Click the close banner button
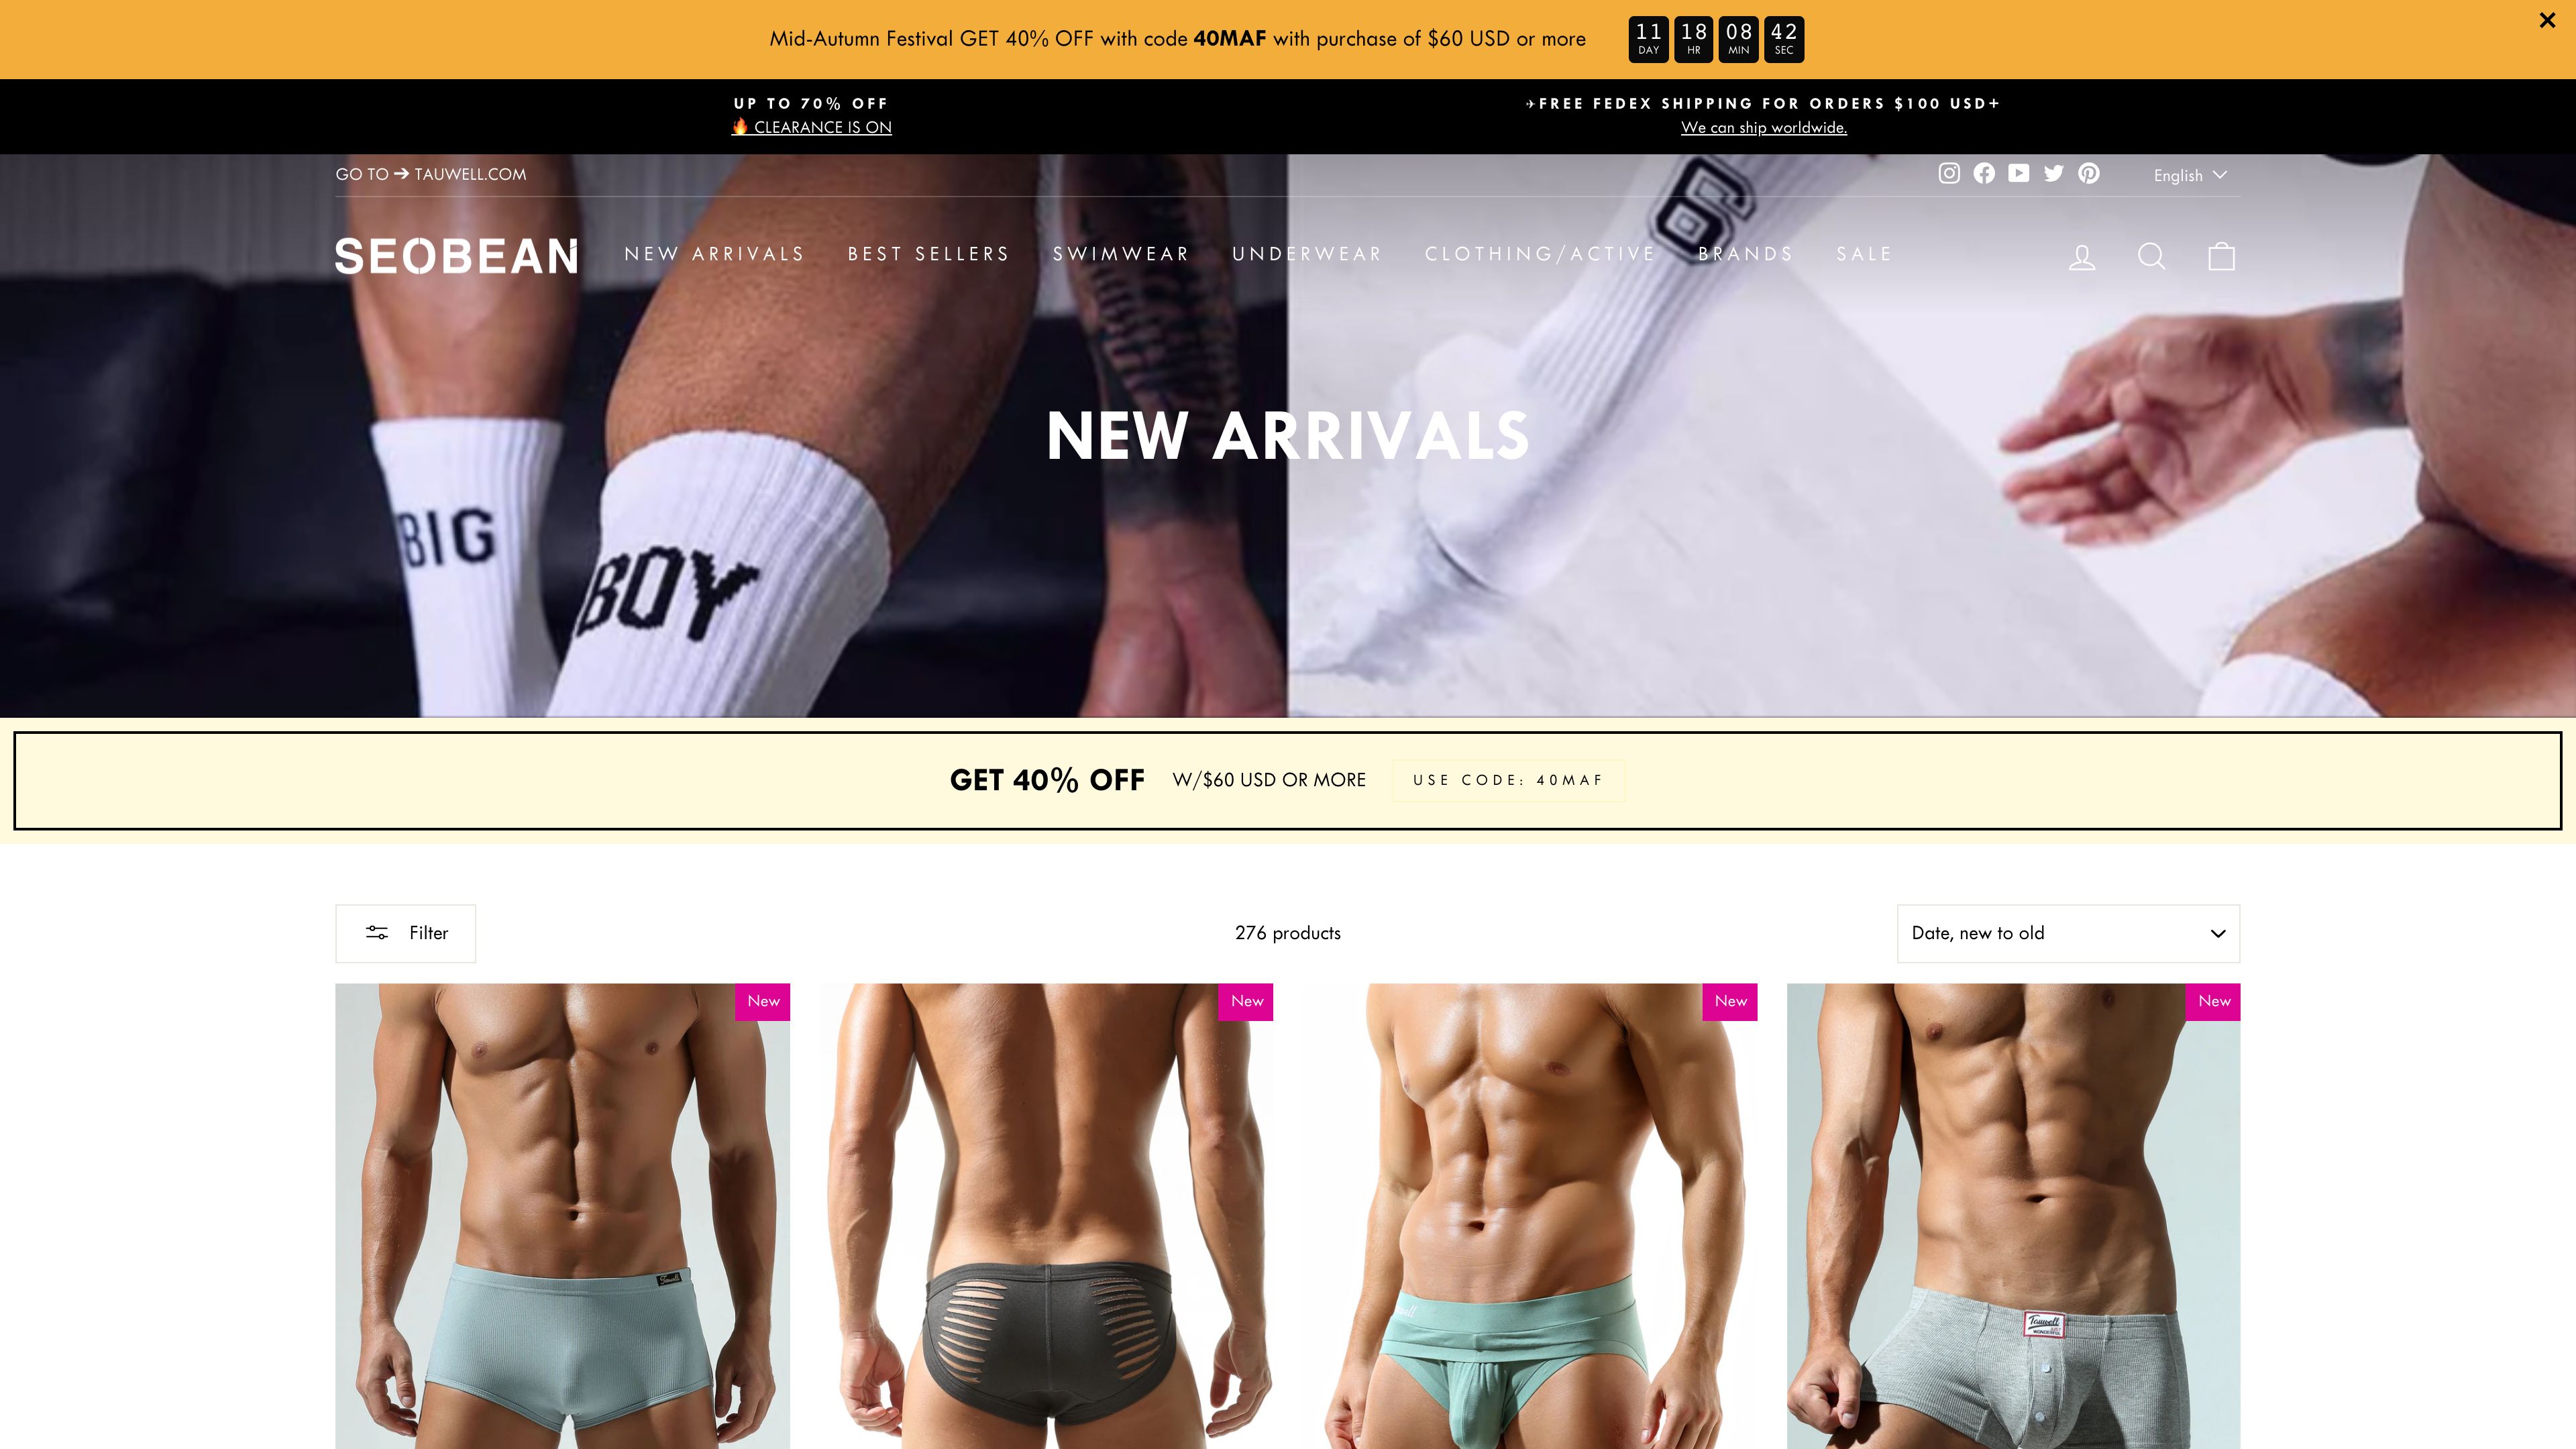Viewport: 2576px width, 1449px height. (2546, 19)
